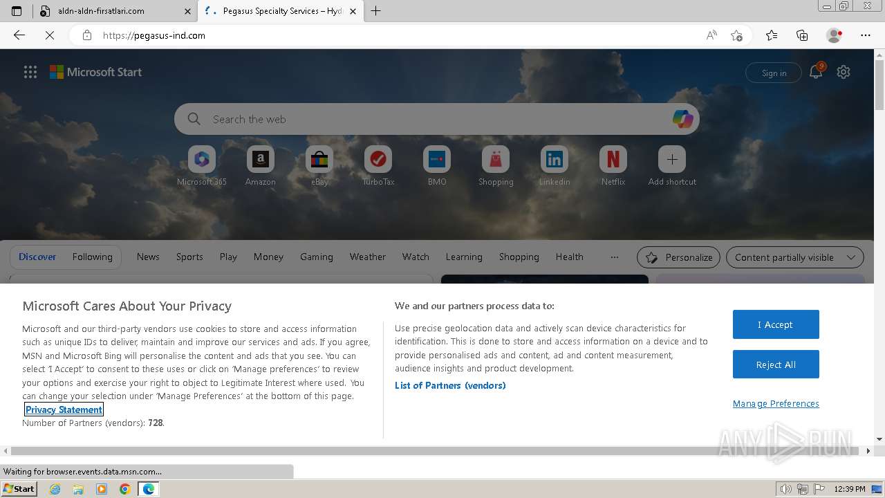
Task: Open the Shopping category in feed navigation
Action: pos(519,257)
